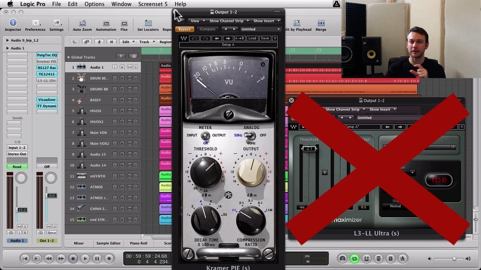Screen dimensions: 481x270
Task: Add a new track with plus button
Action: tap(121, 56)
